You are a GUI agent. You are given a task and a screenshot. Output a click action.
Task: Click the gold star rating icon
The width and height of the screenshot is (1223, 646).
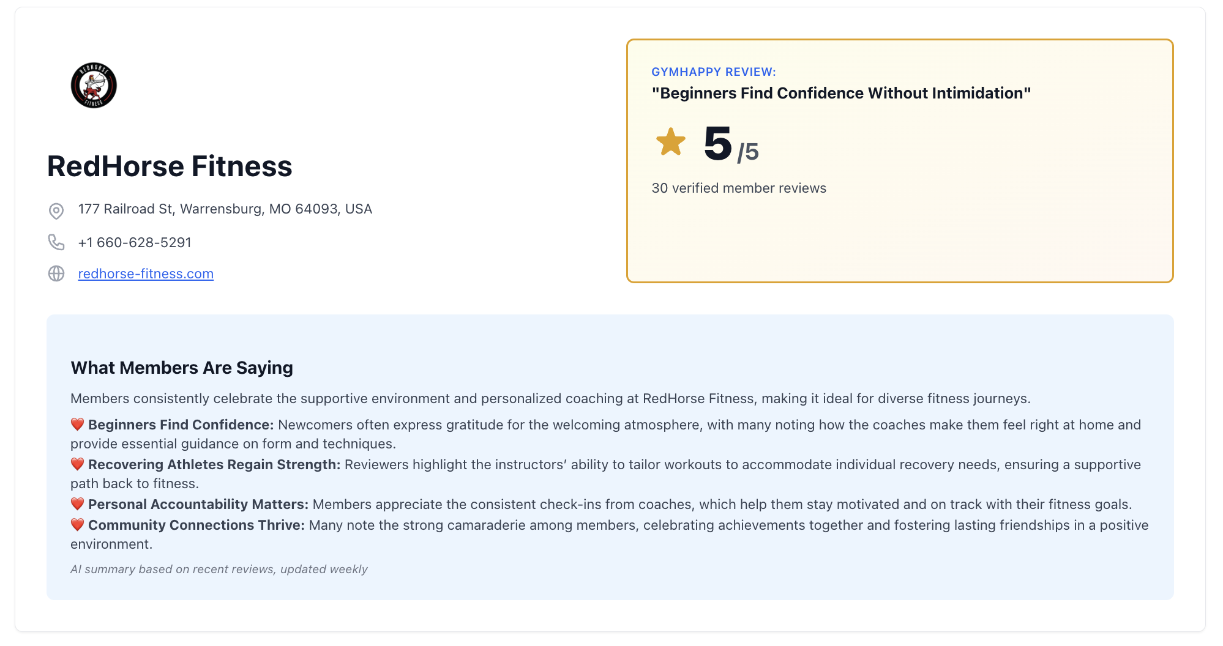pos(671,143)
